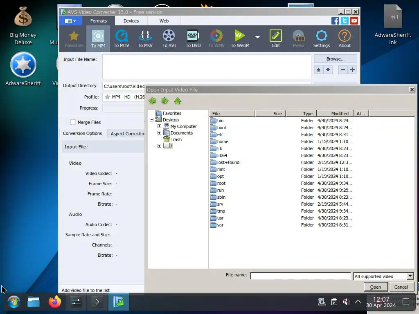Expand the root / tree node
The image size is (419, 314).
point(159,146)
